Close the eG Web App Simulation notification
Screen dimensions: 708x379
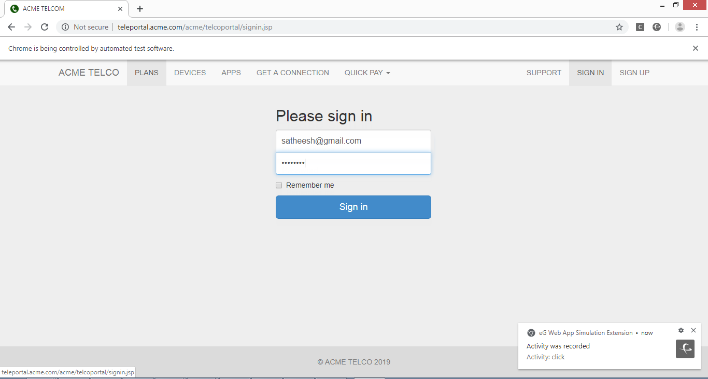pos(693,330)
